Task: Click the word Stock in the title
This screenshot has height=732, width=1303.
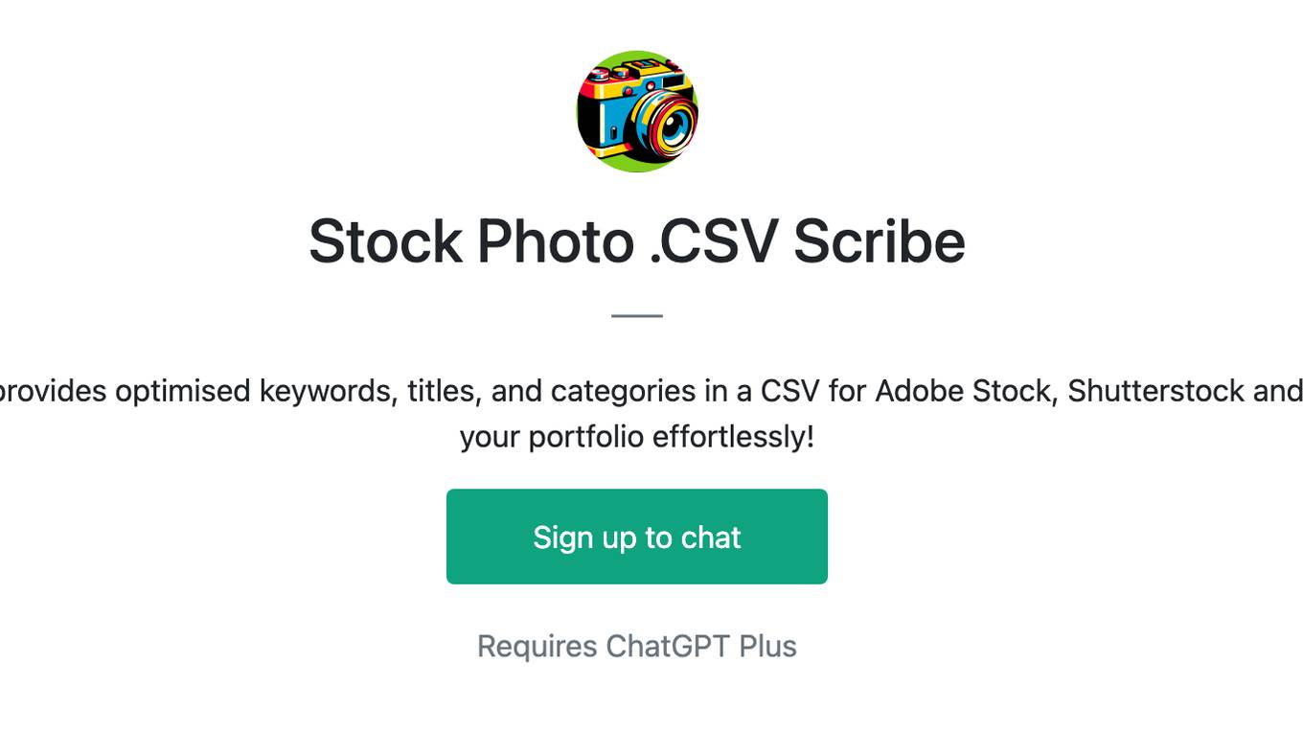Action: pyautogui.click(x=385, y=240)
